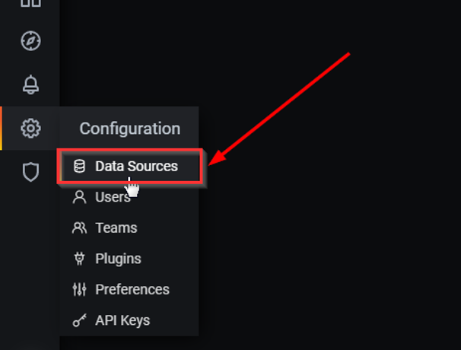Image resolution: width=461 pixels, height=350 pixels.
Task: Open the Explore compass icon
Action: 30,41
